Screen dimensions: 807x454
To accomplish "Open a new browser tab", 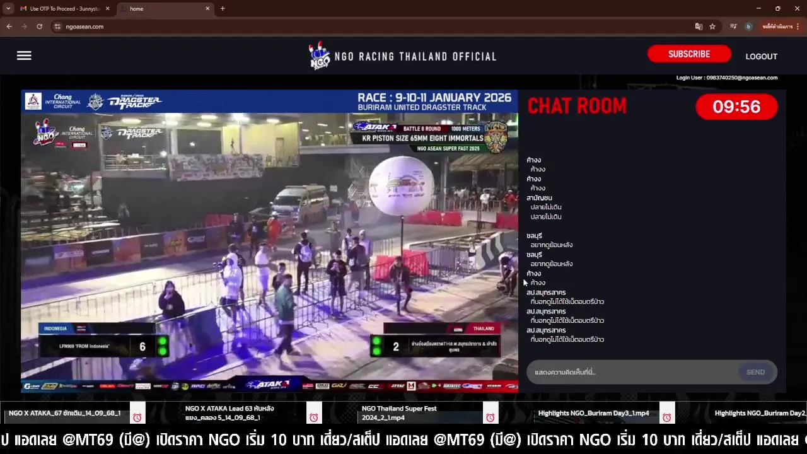I will [223, 9].
